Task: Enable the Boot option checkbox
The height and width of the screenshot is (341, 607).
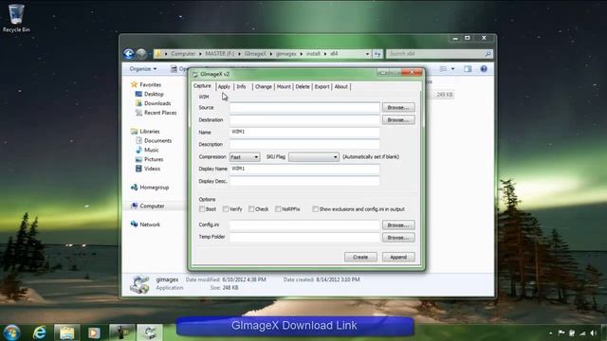Action: [202, 209]
